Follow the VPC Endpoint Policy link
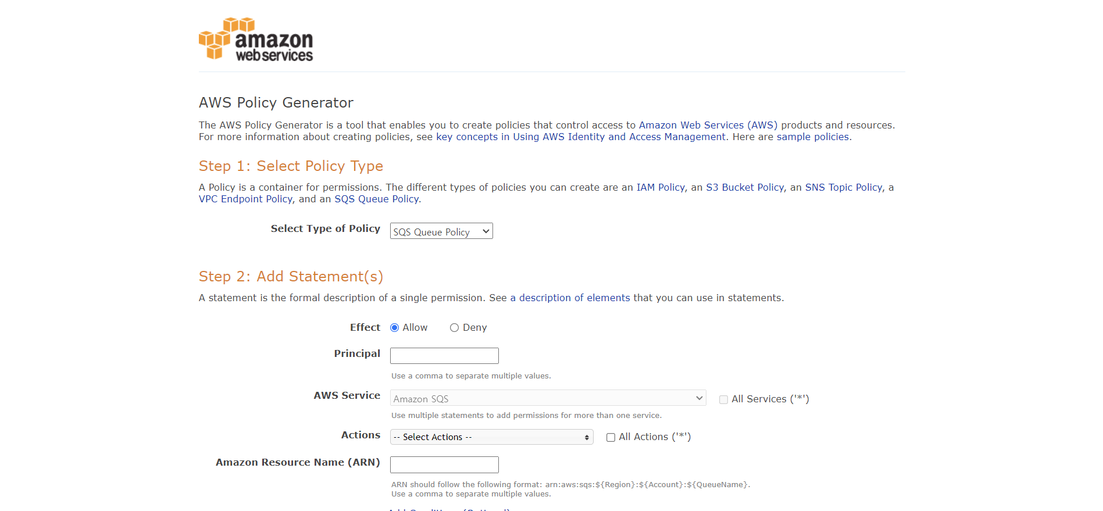 click(x=245, y=199)
